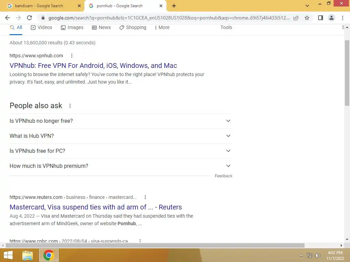Image resolution: width=350 pixels, height=262 pixels.
Task: Close the bandicam Google Search tab
Action: click(x=79, y=6)
